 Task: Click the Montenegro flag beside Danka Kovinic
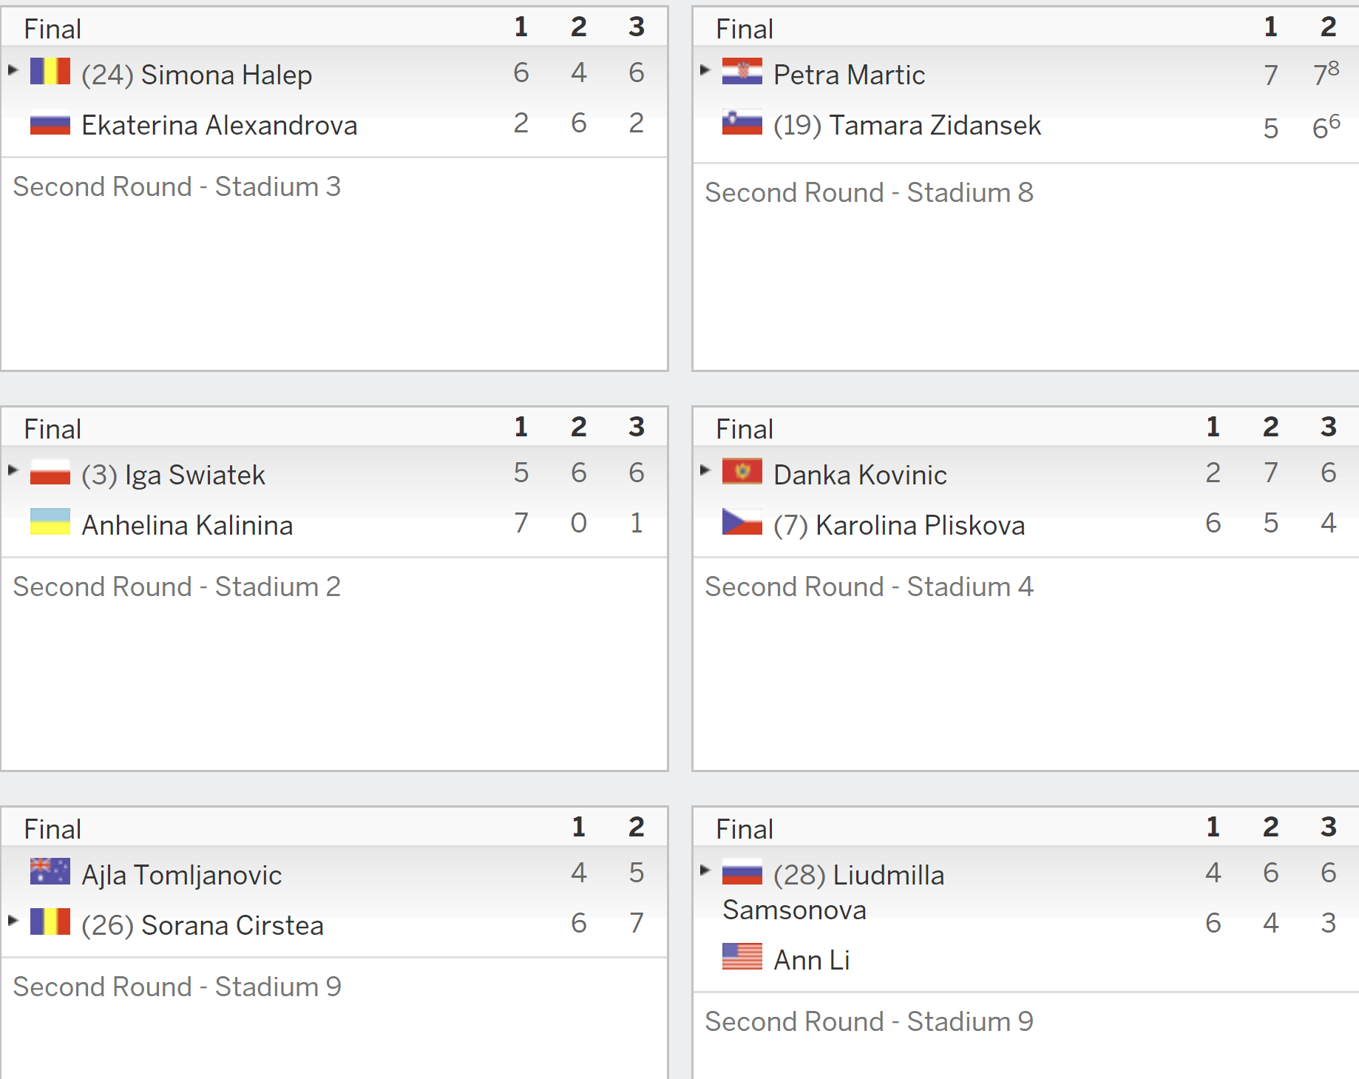point(742,472)
